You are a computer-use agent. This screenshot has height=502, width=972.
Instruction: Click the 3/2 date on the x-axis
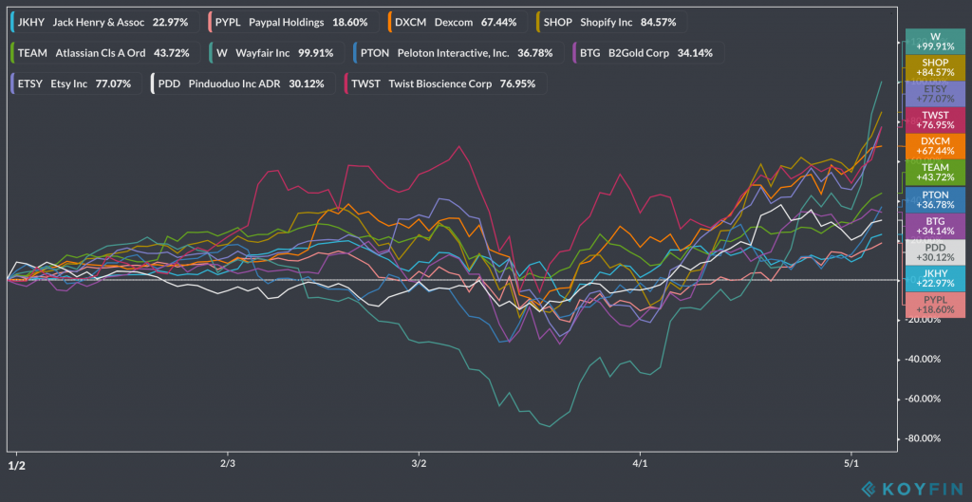pyautogui.click(x=419, y=464)
